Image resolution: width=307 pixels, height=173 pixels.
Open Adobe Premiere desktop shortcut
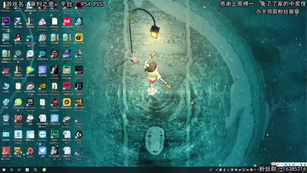[x=6, y=21]
